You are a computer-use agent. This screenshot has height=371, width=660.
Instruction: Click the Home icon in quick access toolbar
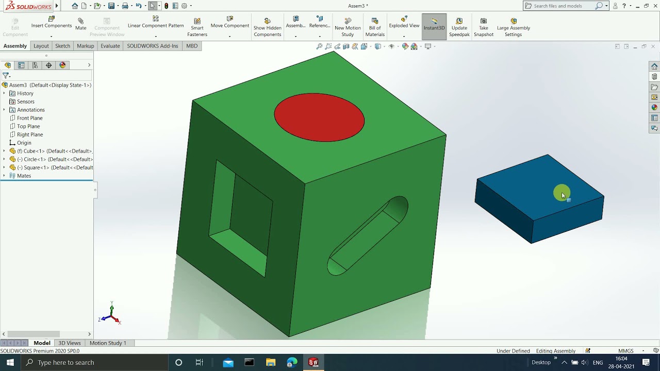[x=75, y=6]
